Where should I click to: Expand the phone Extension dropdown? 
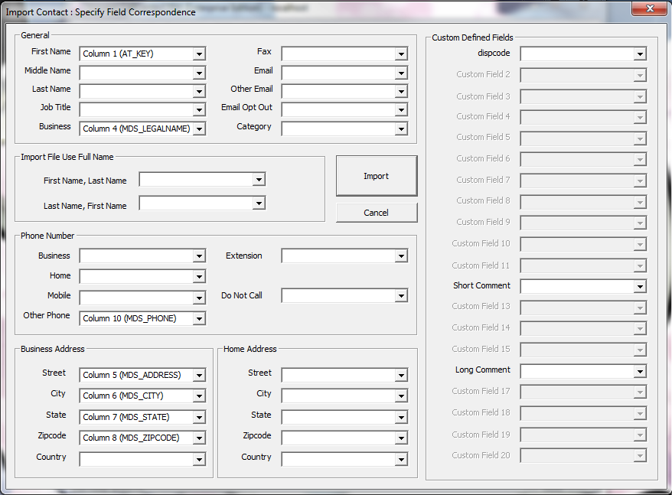point(401,256)
